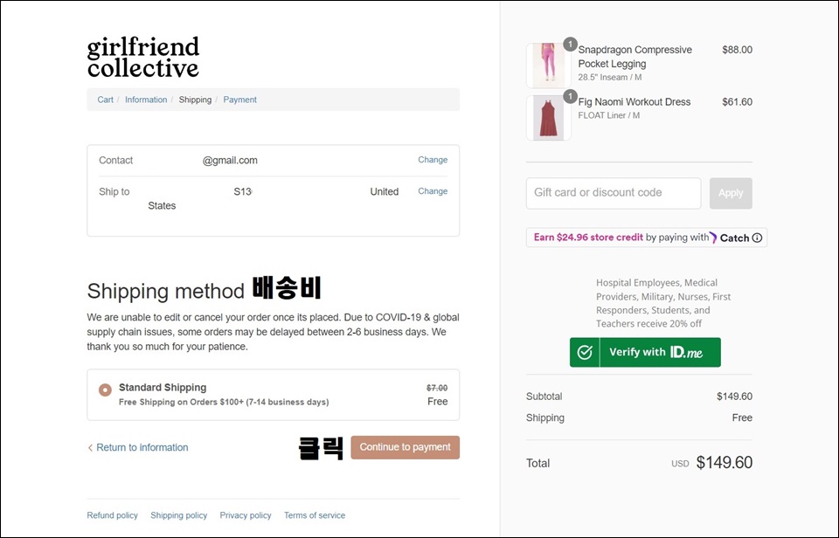This screenshot has height=538, width=839.
Task: Click the girlfriend collective logo
Action: click(142, 58)
